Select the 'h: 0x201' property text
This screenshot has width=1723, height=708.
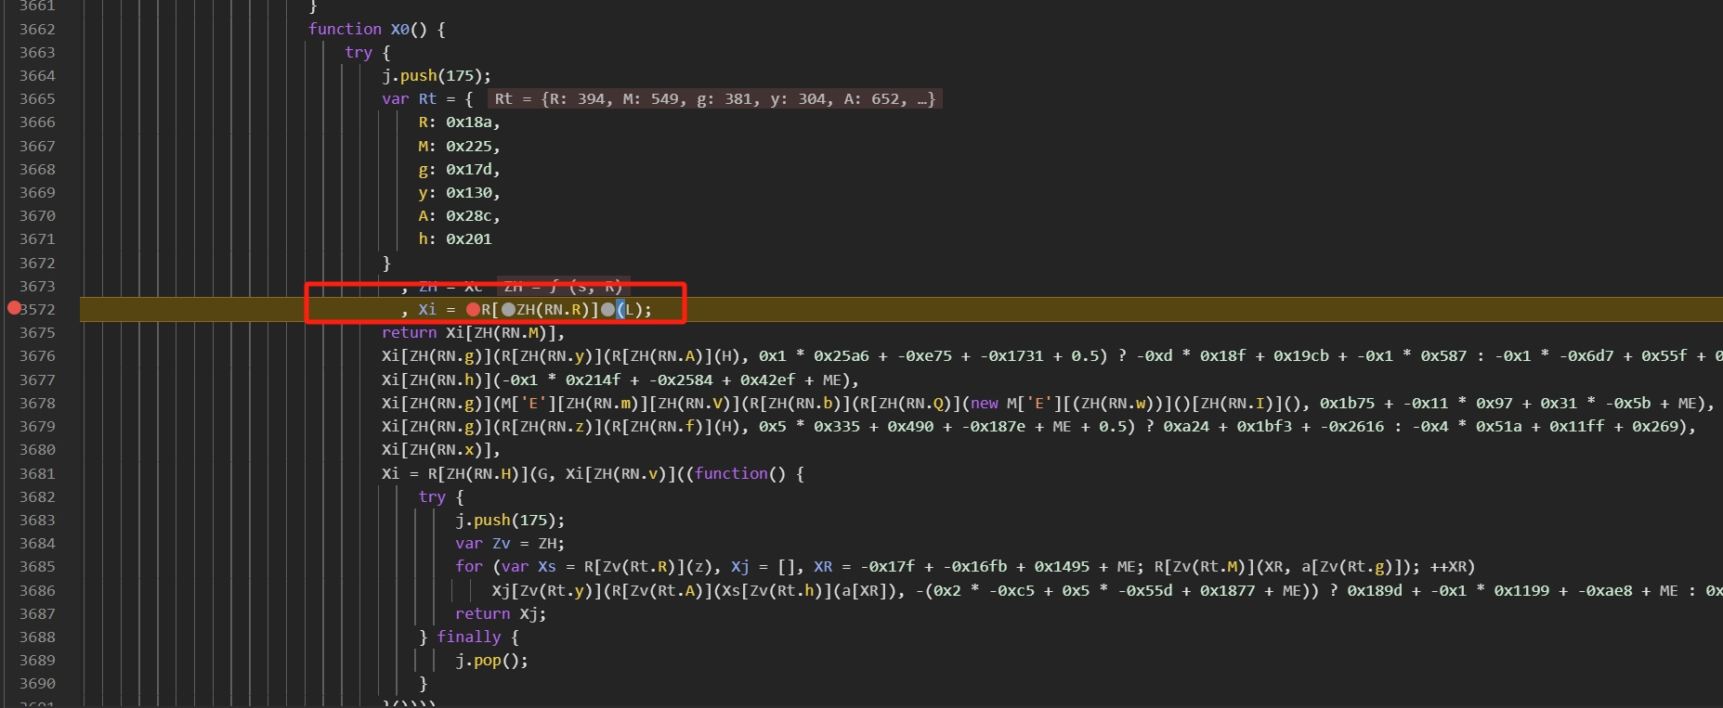click(x=455, y=238)
